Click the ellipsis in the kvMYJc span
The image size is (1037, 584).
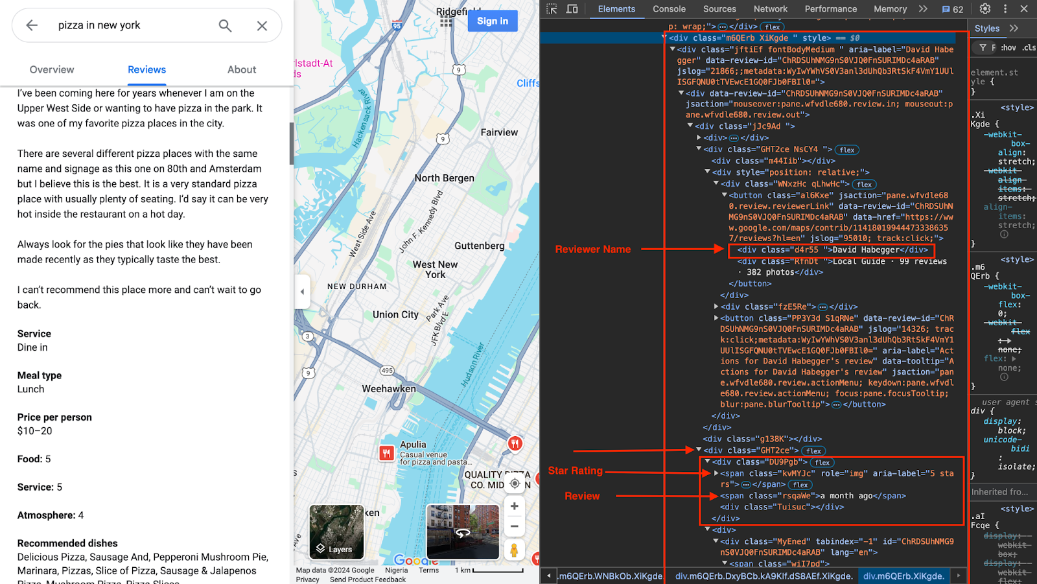pyautogui.click(x=746, y=485)
